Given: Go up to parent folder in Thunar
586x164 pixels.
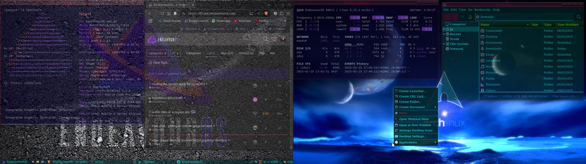Looking at the screenshot, I should coord(462,17).
